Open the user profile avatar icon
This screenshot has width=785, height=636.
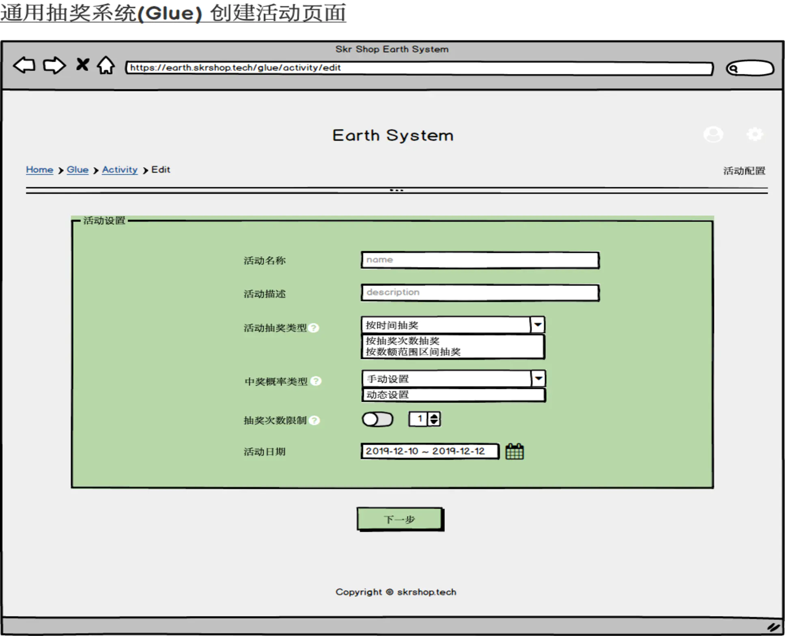click(x=713, y=134)
